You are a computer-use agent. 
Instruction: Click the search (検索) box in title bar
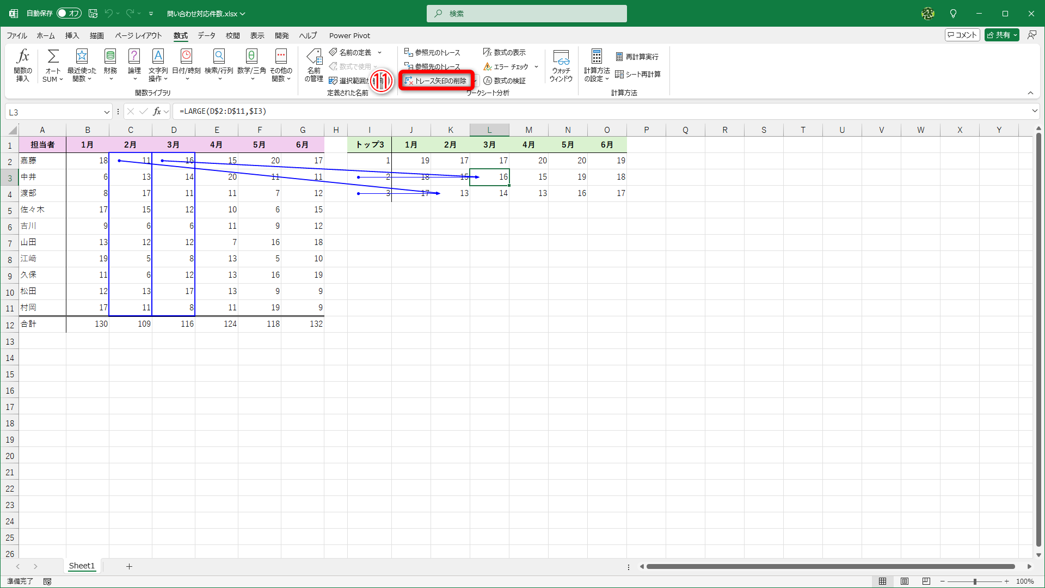526,14
